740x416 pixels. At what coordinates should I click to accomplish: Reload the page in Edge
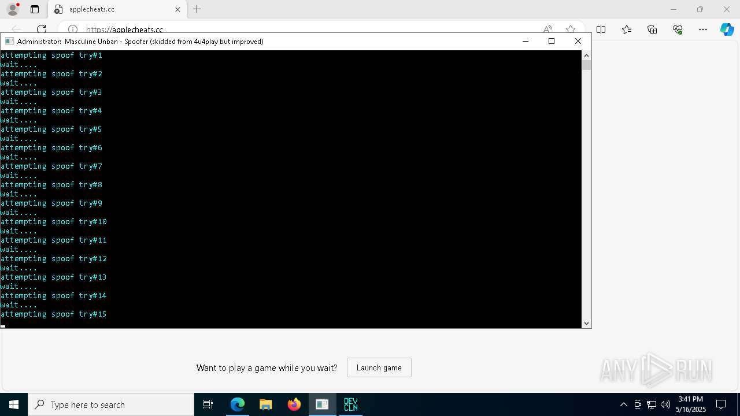[41, 29]
